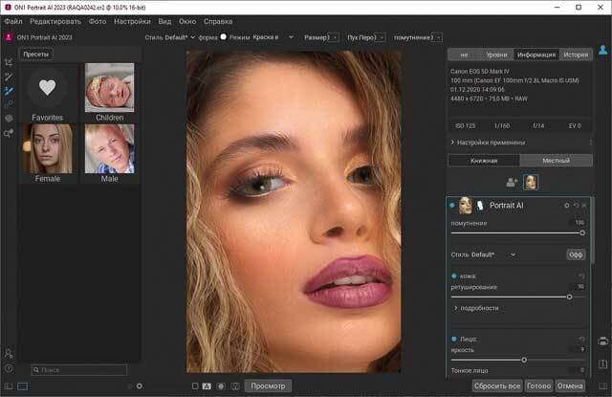This screenshot has height=397, width=612.
Task: Toggle the A mask view icon below image
Action: point(207,386)
